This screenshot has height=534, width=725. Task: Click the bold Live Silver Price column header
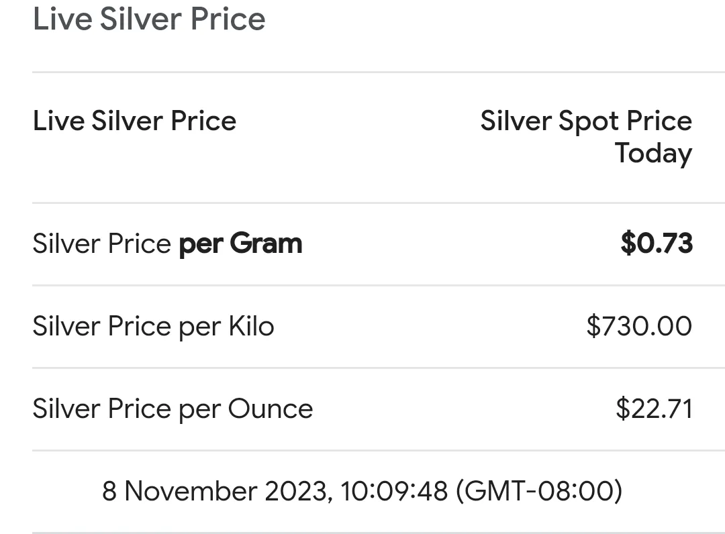click(x=134, y=121)
